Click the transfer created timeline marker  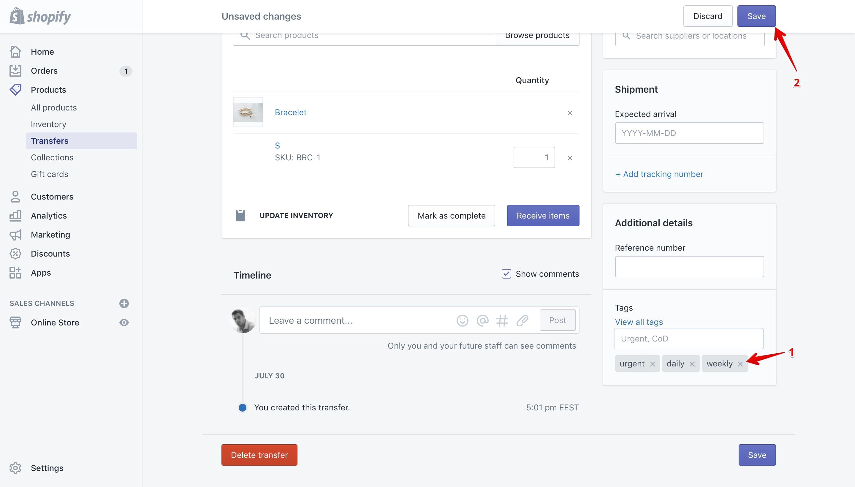[243, 408]
